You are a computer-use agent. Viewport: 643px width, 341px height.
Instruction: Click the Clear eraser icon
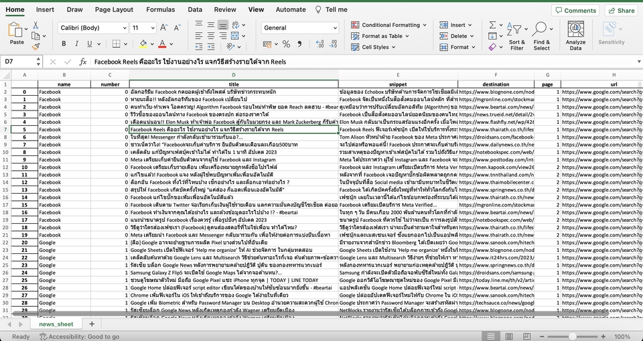pyautogui.click(x=493, y=47)
